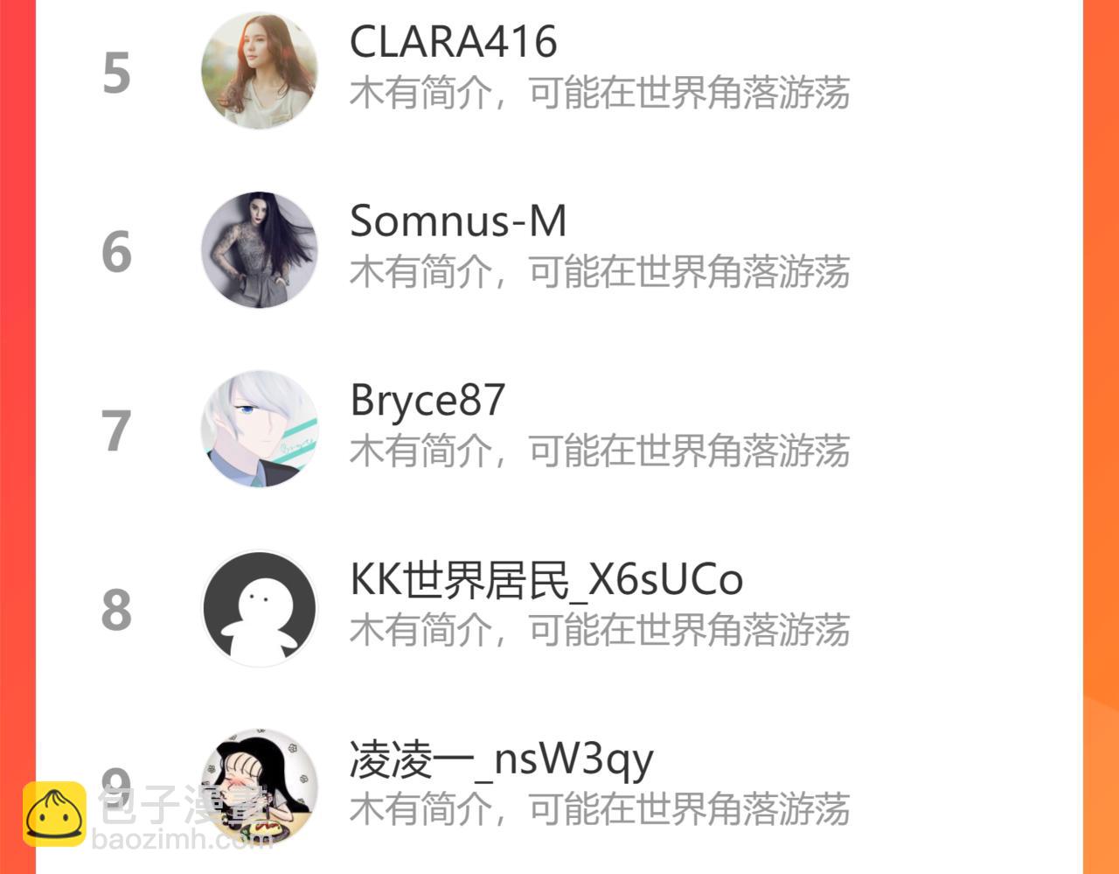
Task: Click rank number 5 entry
Action: (116, 73)
